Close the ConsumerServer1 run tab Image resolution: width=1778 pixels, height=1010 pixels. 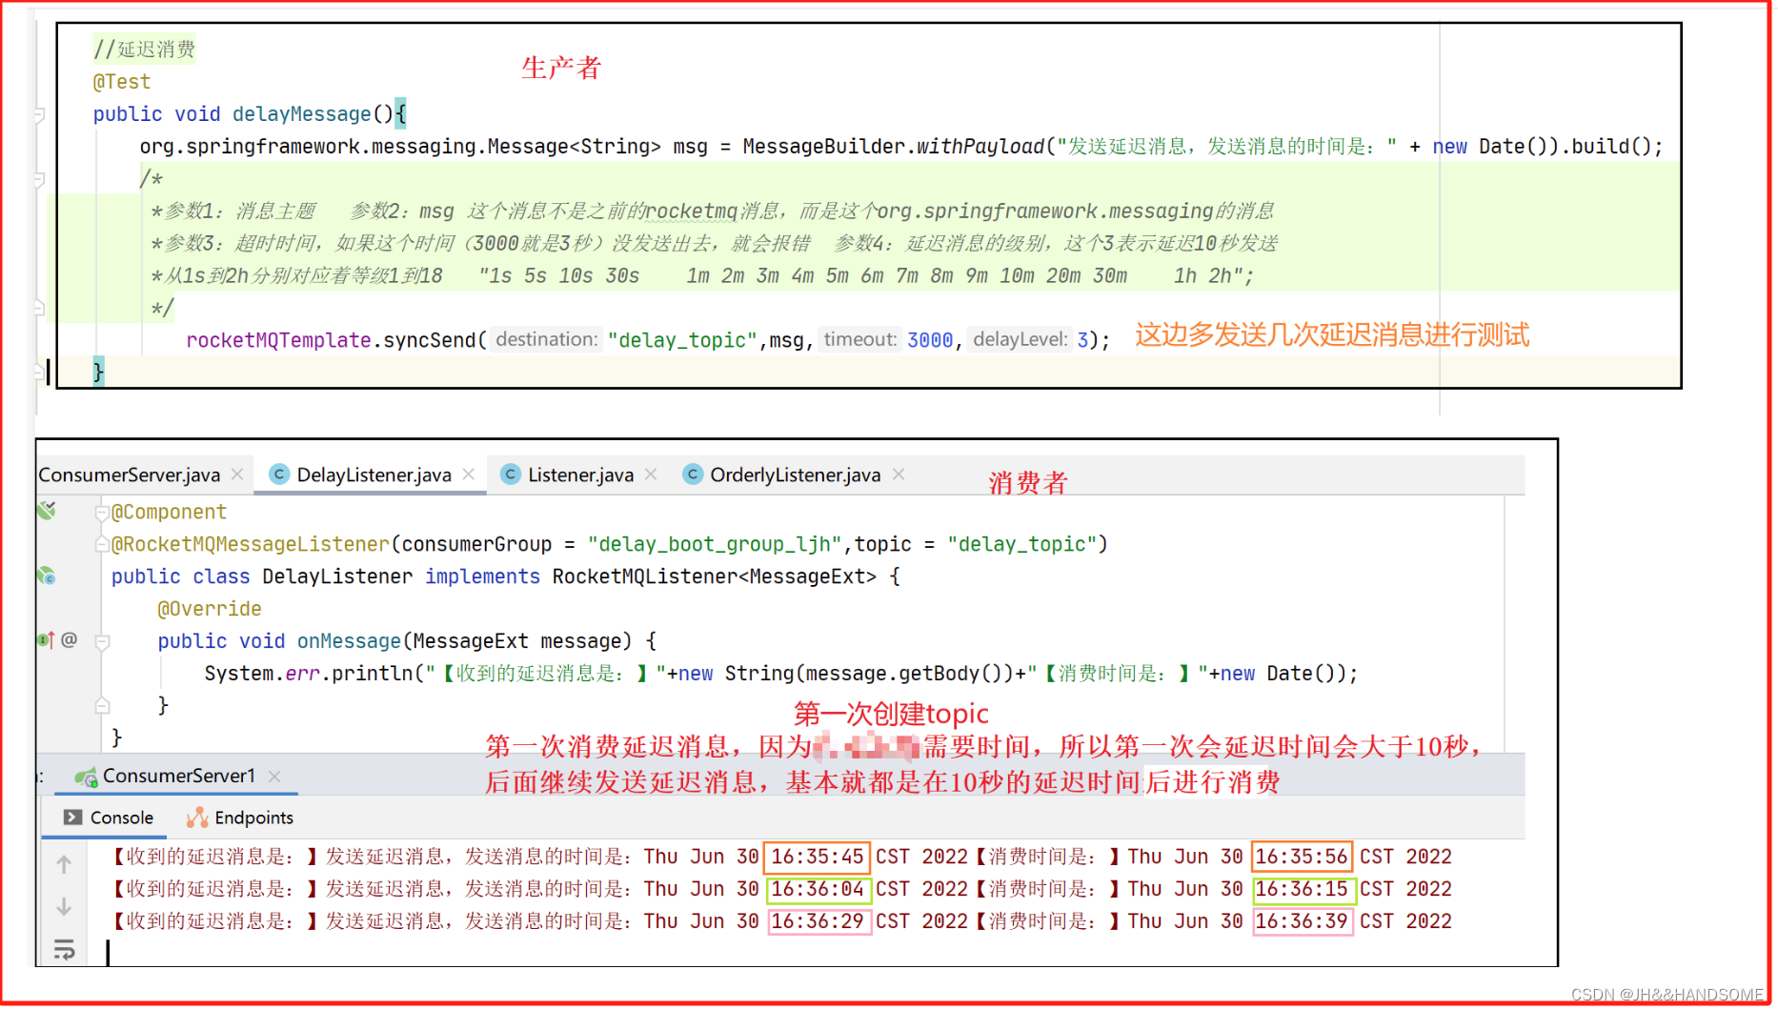tap(274, 777)
